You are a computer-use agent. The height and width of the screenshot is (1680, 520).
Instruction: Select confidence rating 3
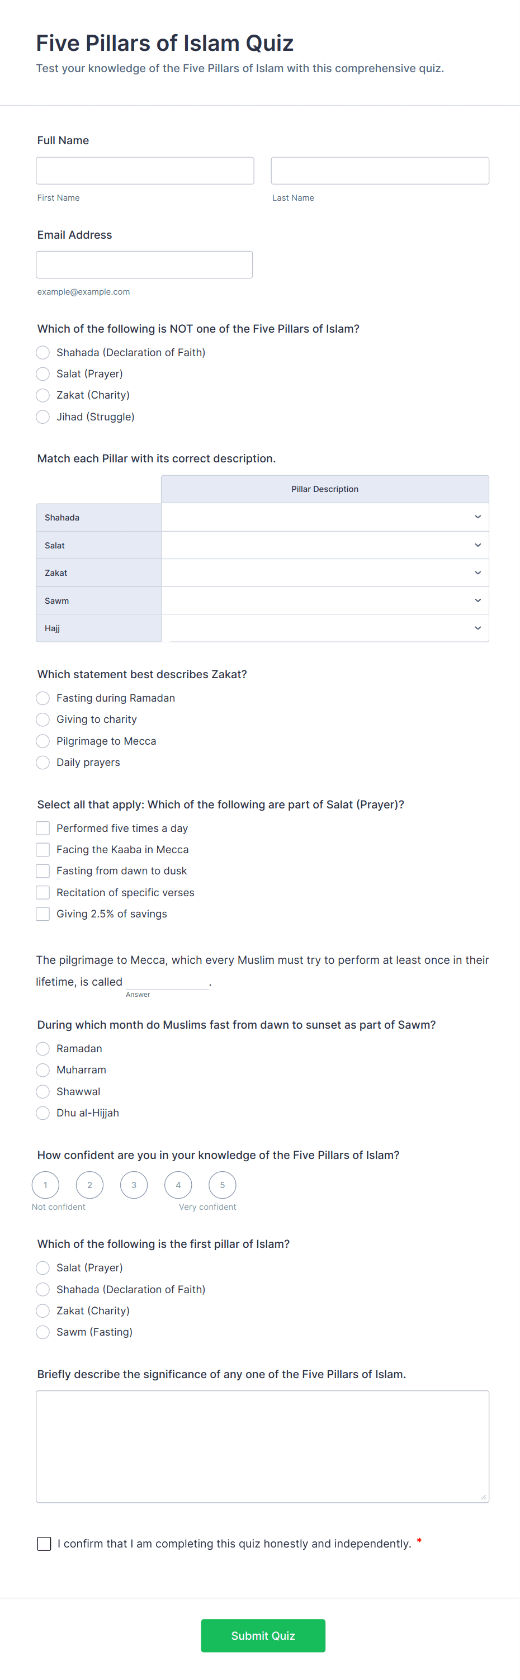[x=134, y=1185]
